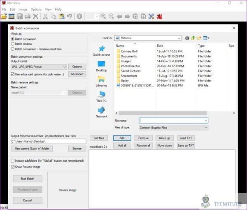Screen dimensions: 247x210
Task: Click the Copy toolbar icon
Action: click(54, 16)
